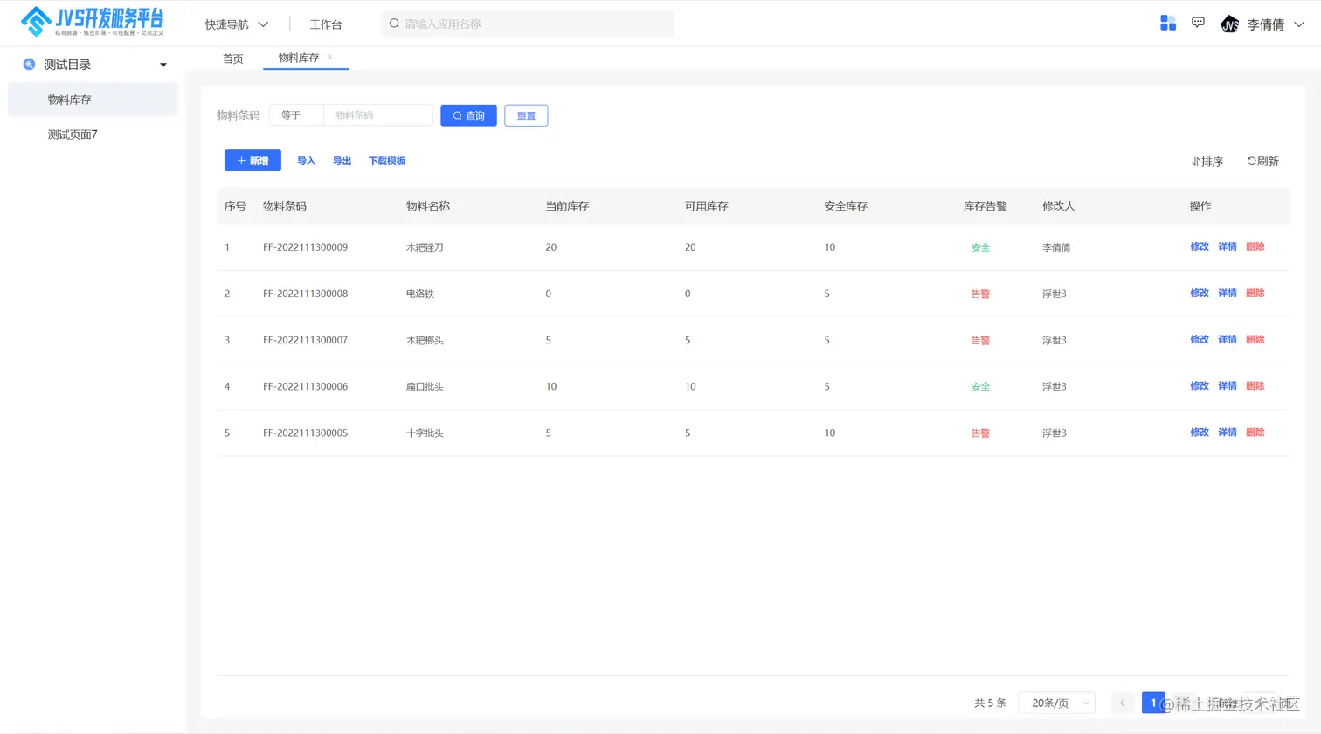Click 删除 for 扁口批头 row
The width and height of the screenshot is (1321, 734).
(1255, 385)
